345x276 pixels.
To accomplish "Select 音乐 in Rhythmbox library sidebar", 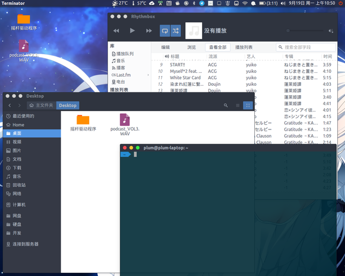I will [118, 61].
